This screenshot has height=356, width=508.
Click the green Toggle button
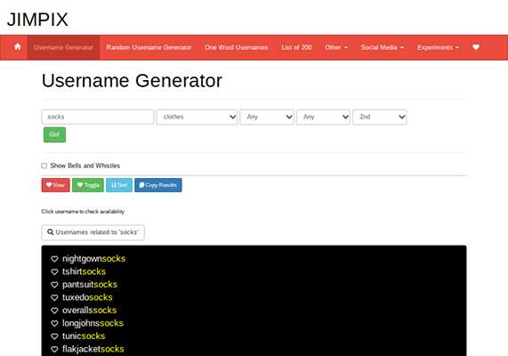[88, 185]
